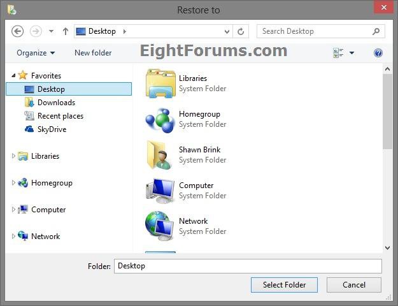398x306 pixels.
Task: Open the Organize menu
Action: click(36, 53)
